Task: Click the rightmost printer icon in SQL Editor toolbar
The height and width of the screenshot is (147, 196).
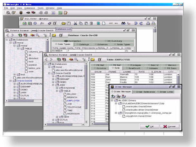Action: 153,23
